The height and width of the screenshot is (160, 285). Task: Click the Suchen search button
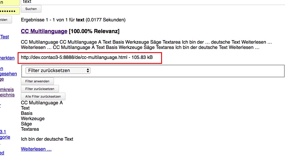click(x=31, y=9)
